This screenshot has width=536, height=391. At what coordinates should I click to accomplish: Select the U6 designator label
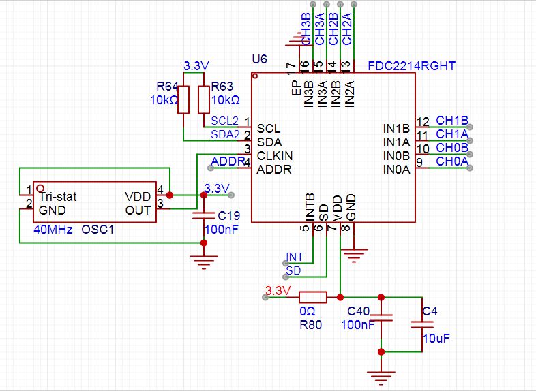pos(259,60)
